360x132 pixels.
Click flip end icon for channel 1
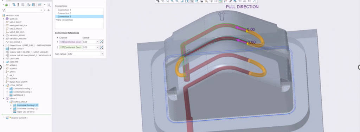coord(102,42)
